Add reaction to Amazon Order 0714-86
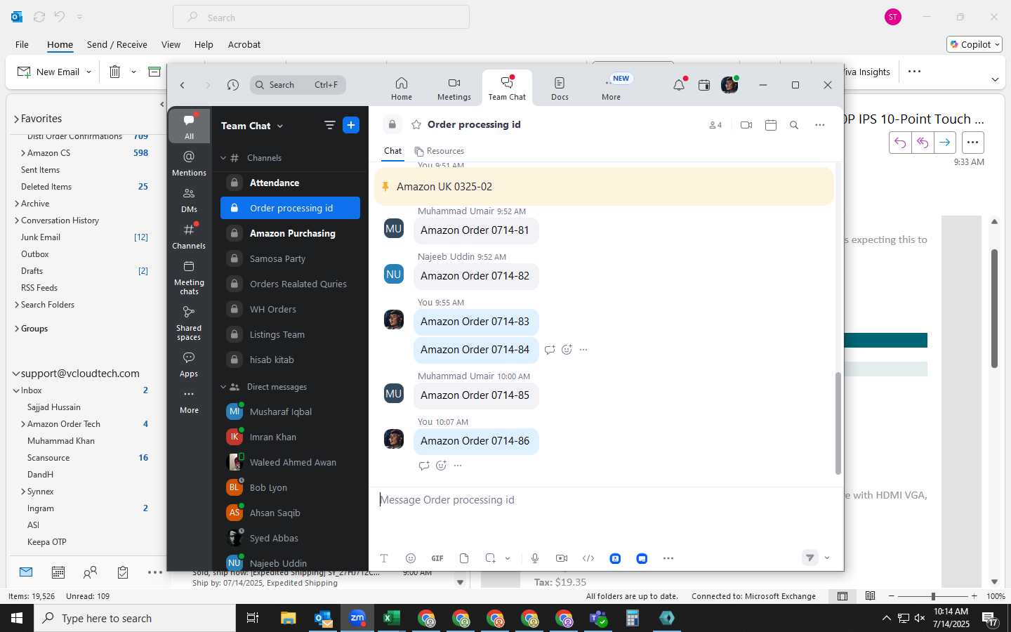The height and width of the screenshot is (632, 1011). 441,465
